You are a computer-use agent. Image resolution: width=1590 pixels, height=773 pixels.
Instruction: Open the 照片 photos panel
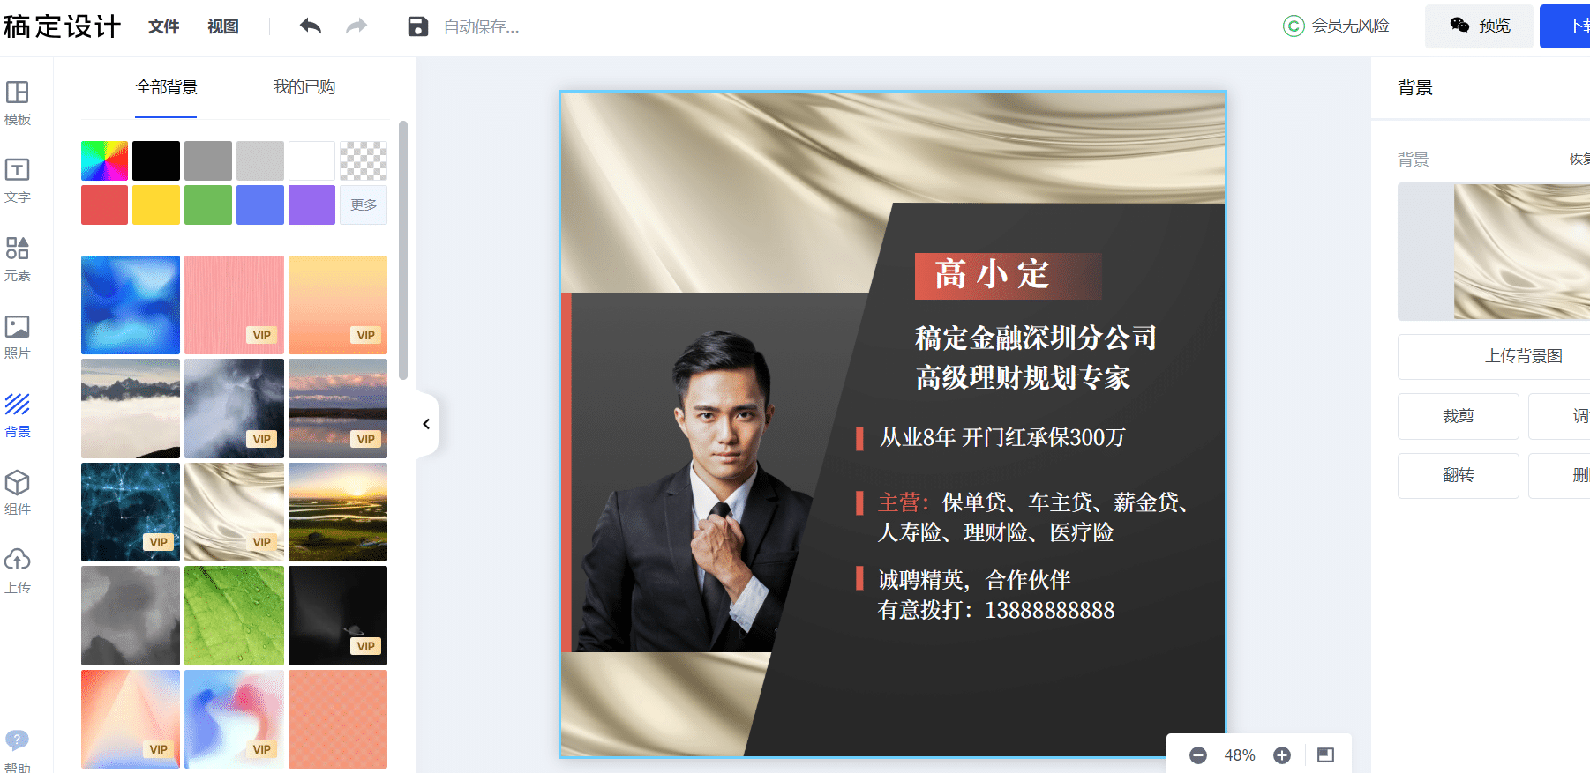[x=18, y=337]
